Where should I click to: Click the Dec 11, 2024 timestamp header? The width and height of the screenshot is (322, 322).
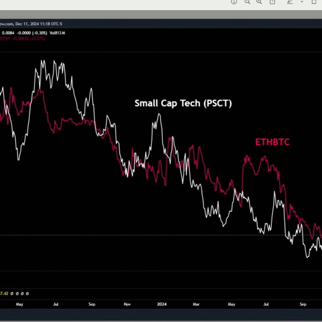coord(39,24)
